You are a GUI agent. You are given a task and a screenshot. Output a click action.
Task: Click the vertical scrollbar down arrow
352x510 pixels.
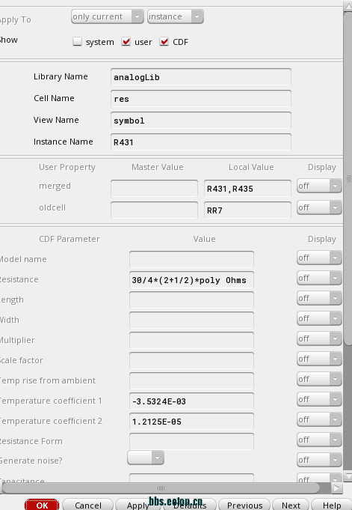tap(348, 477)
